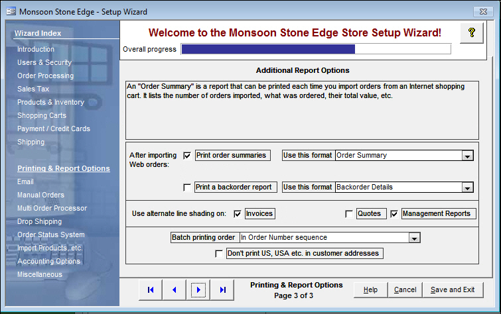Image resolution: width=501 pixels, height=314 pixels.
Task: Go to Payment / Credit Cards section
Action: (54, 129)
